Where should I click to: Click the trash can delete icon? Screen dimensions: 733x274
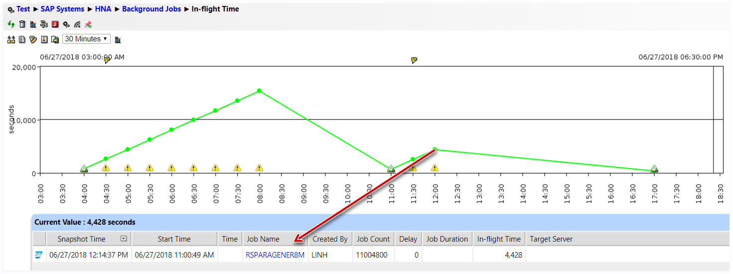pyautogui.click(x=22, y=24)
